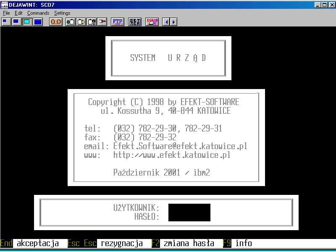Click the clipboard yellow arrow-out icon
Screen dimensions: 336x252
pyautogui.click(x=81, y=22)
